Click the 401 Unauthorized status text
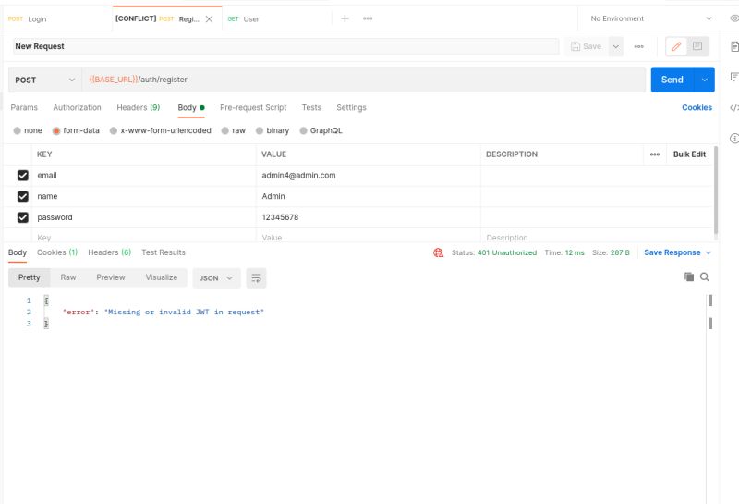Image resolution: width=739 pixels, height=504 pixels. 506,253
